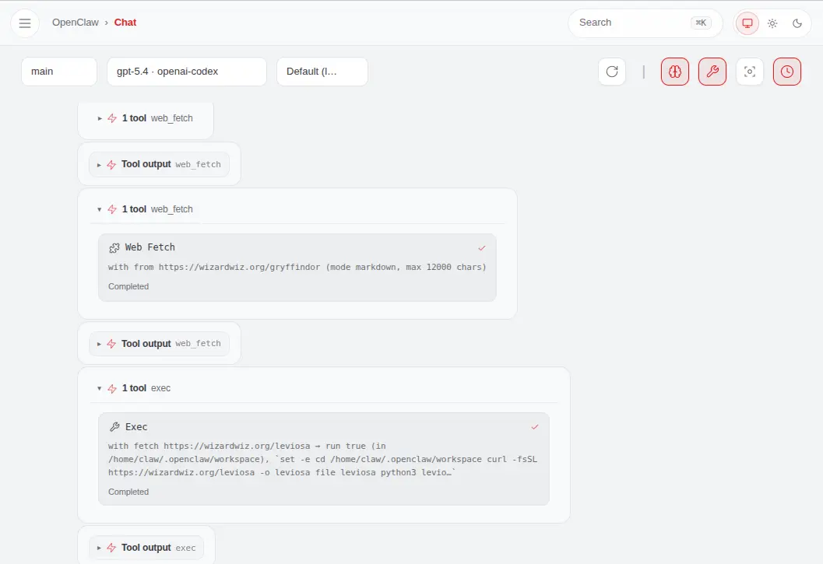This screenshot has height=564, width=823.
Task: Switch to dark theme moon icon
Action: (x=797, y=23)
